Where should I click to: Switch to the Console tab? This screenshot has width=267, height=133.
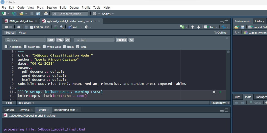(9, 110)
